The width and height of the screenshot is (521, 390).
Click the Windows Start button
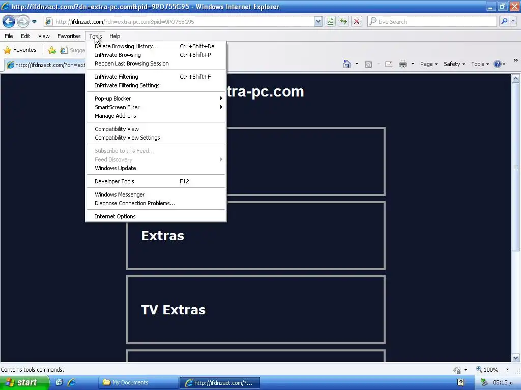(x=24, y=383)
